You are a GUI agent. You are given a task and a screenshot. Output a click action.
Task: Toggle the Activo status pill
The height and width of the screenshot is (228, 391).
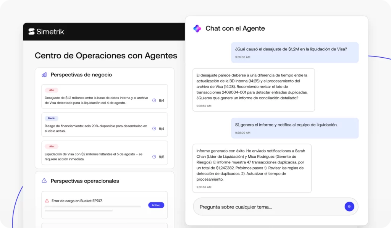156,205
